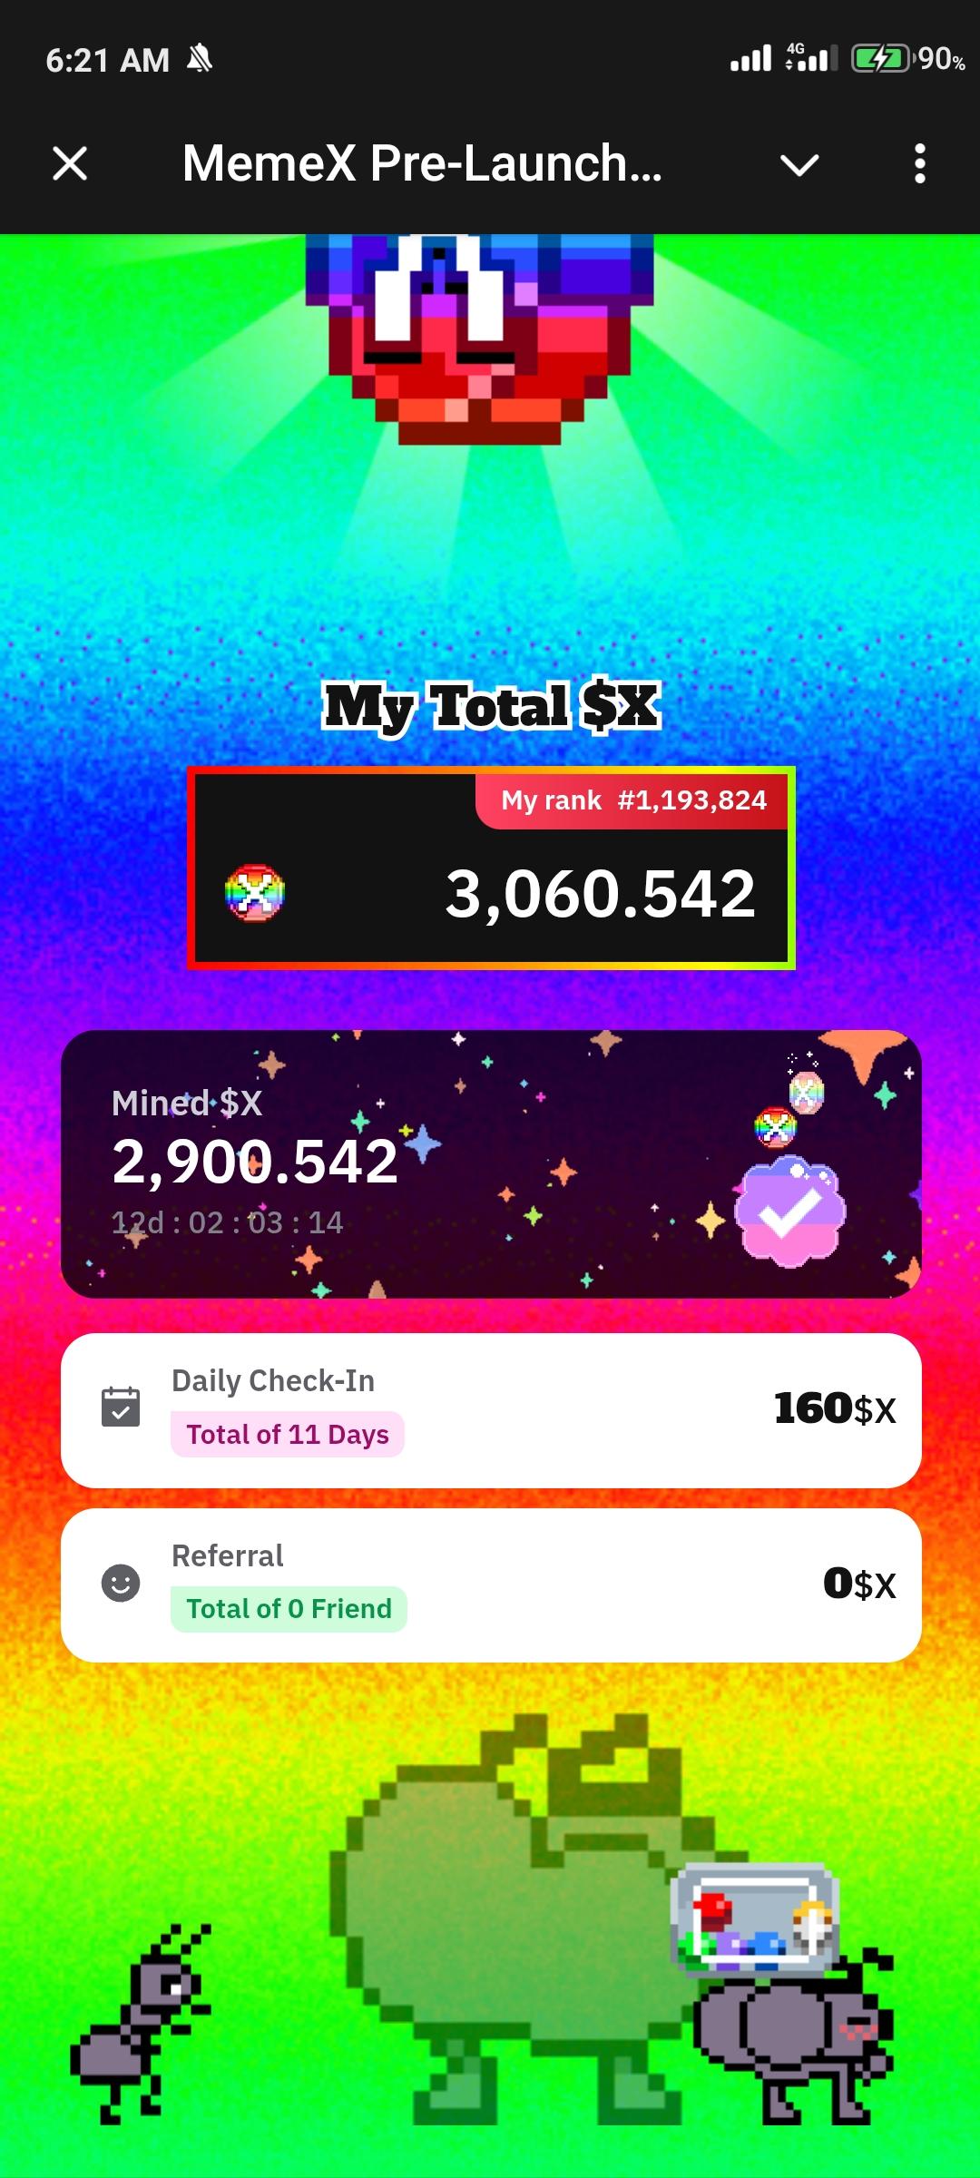
Task: Click the calendar check-in icon
Action: click(121, 1407)
